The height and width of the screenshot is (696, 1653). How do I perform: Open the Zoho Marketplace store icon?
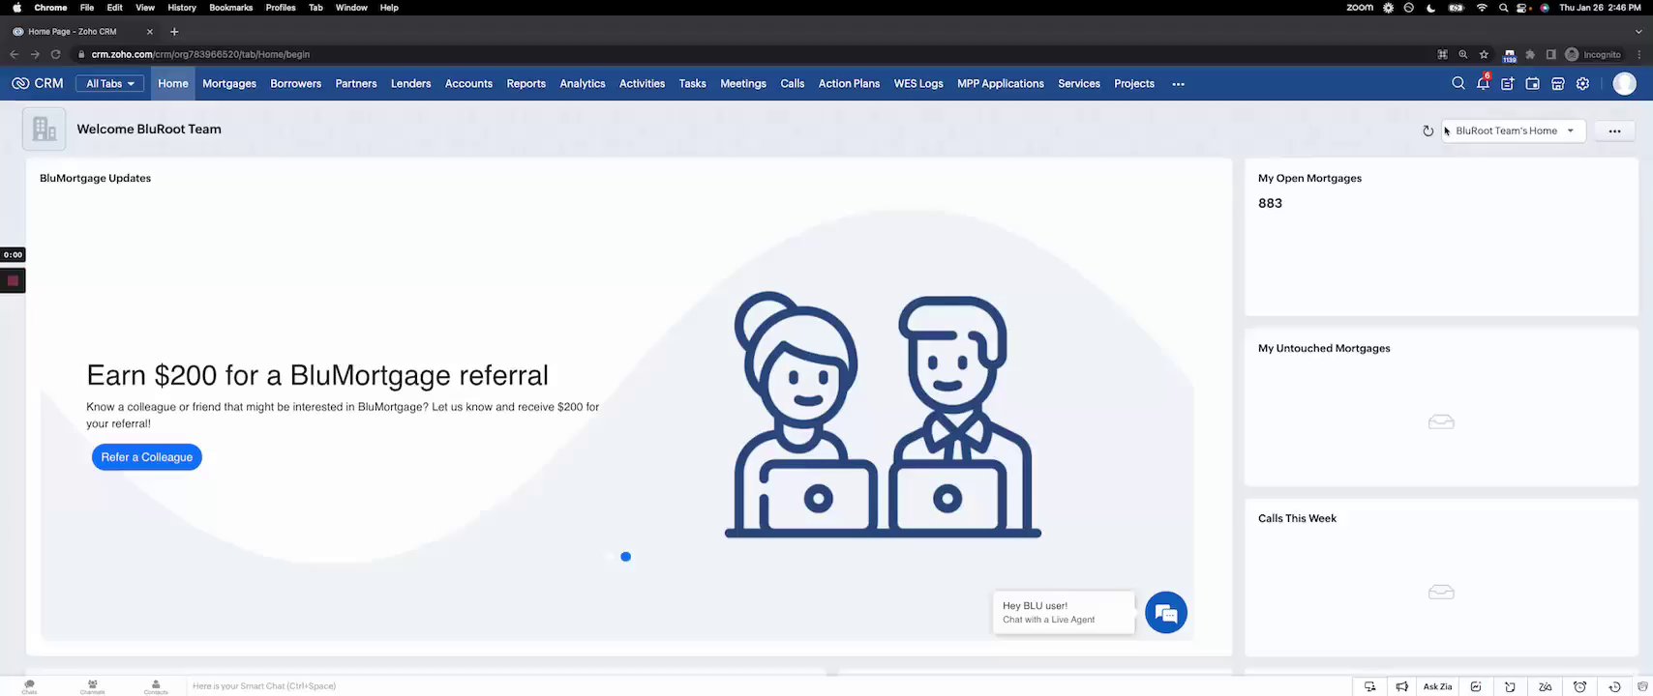click(x=1558, y=84)
